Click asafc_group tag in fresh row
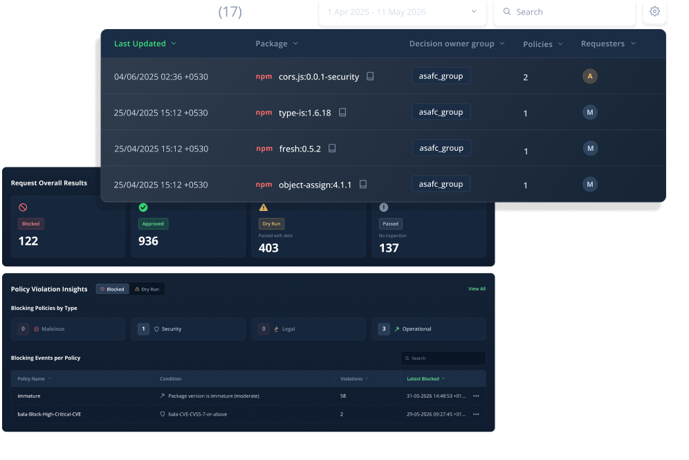The width and height of the screenshot is (689, 460). click(x=441, y=147)
